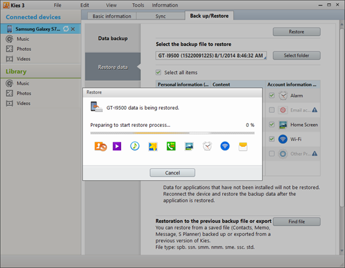Screen dimensions: 345x268
Task: Click the Connected devices heading
Action: [33, 17]
